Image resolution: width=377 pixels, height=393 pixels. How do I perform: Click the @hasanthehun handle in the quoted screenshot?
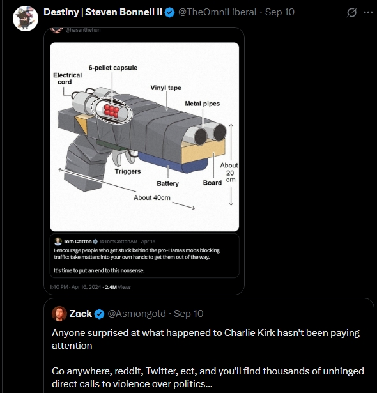tap(83, 30)
